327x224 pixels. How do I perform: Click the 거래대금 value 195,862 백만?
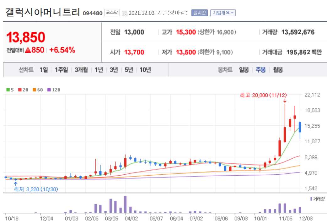point(304,52)
